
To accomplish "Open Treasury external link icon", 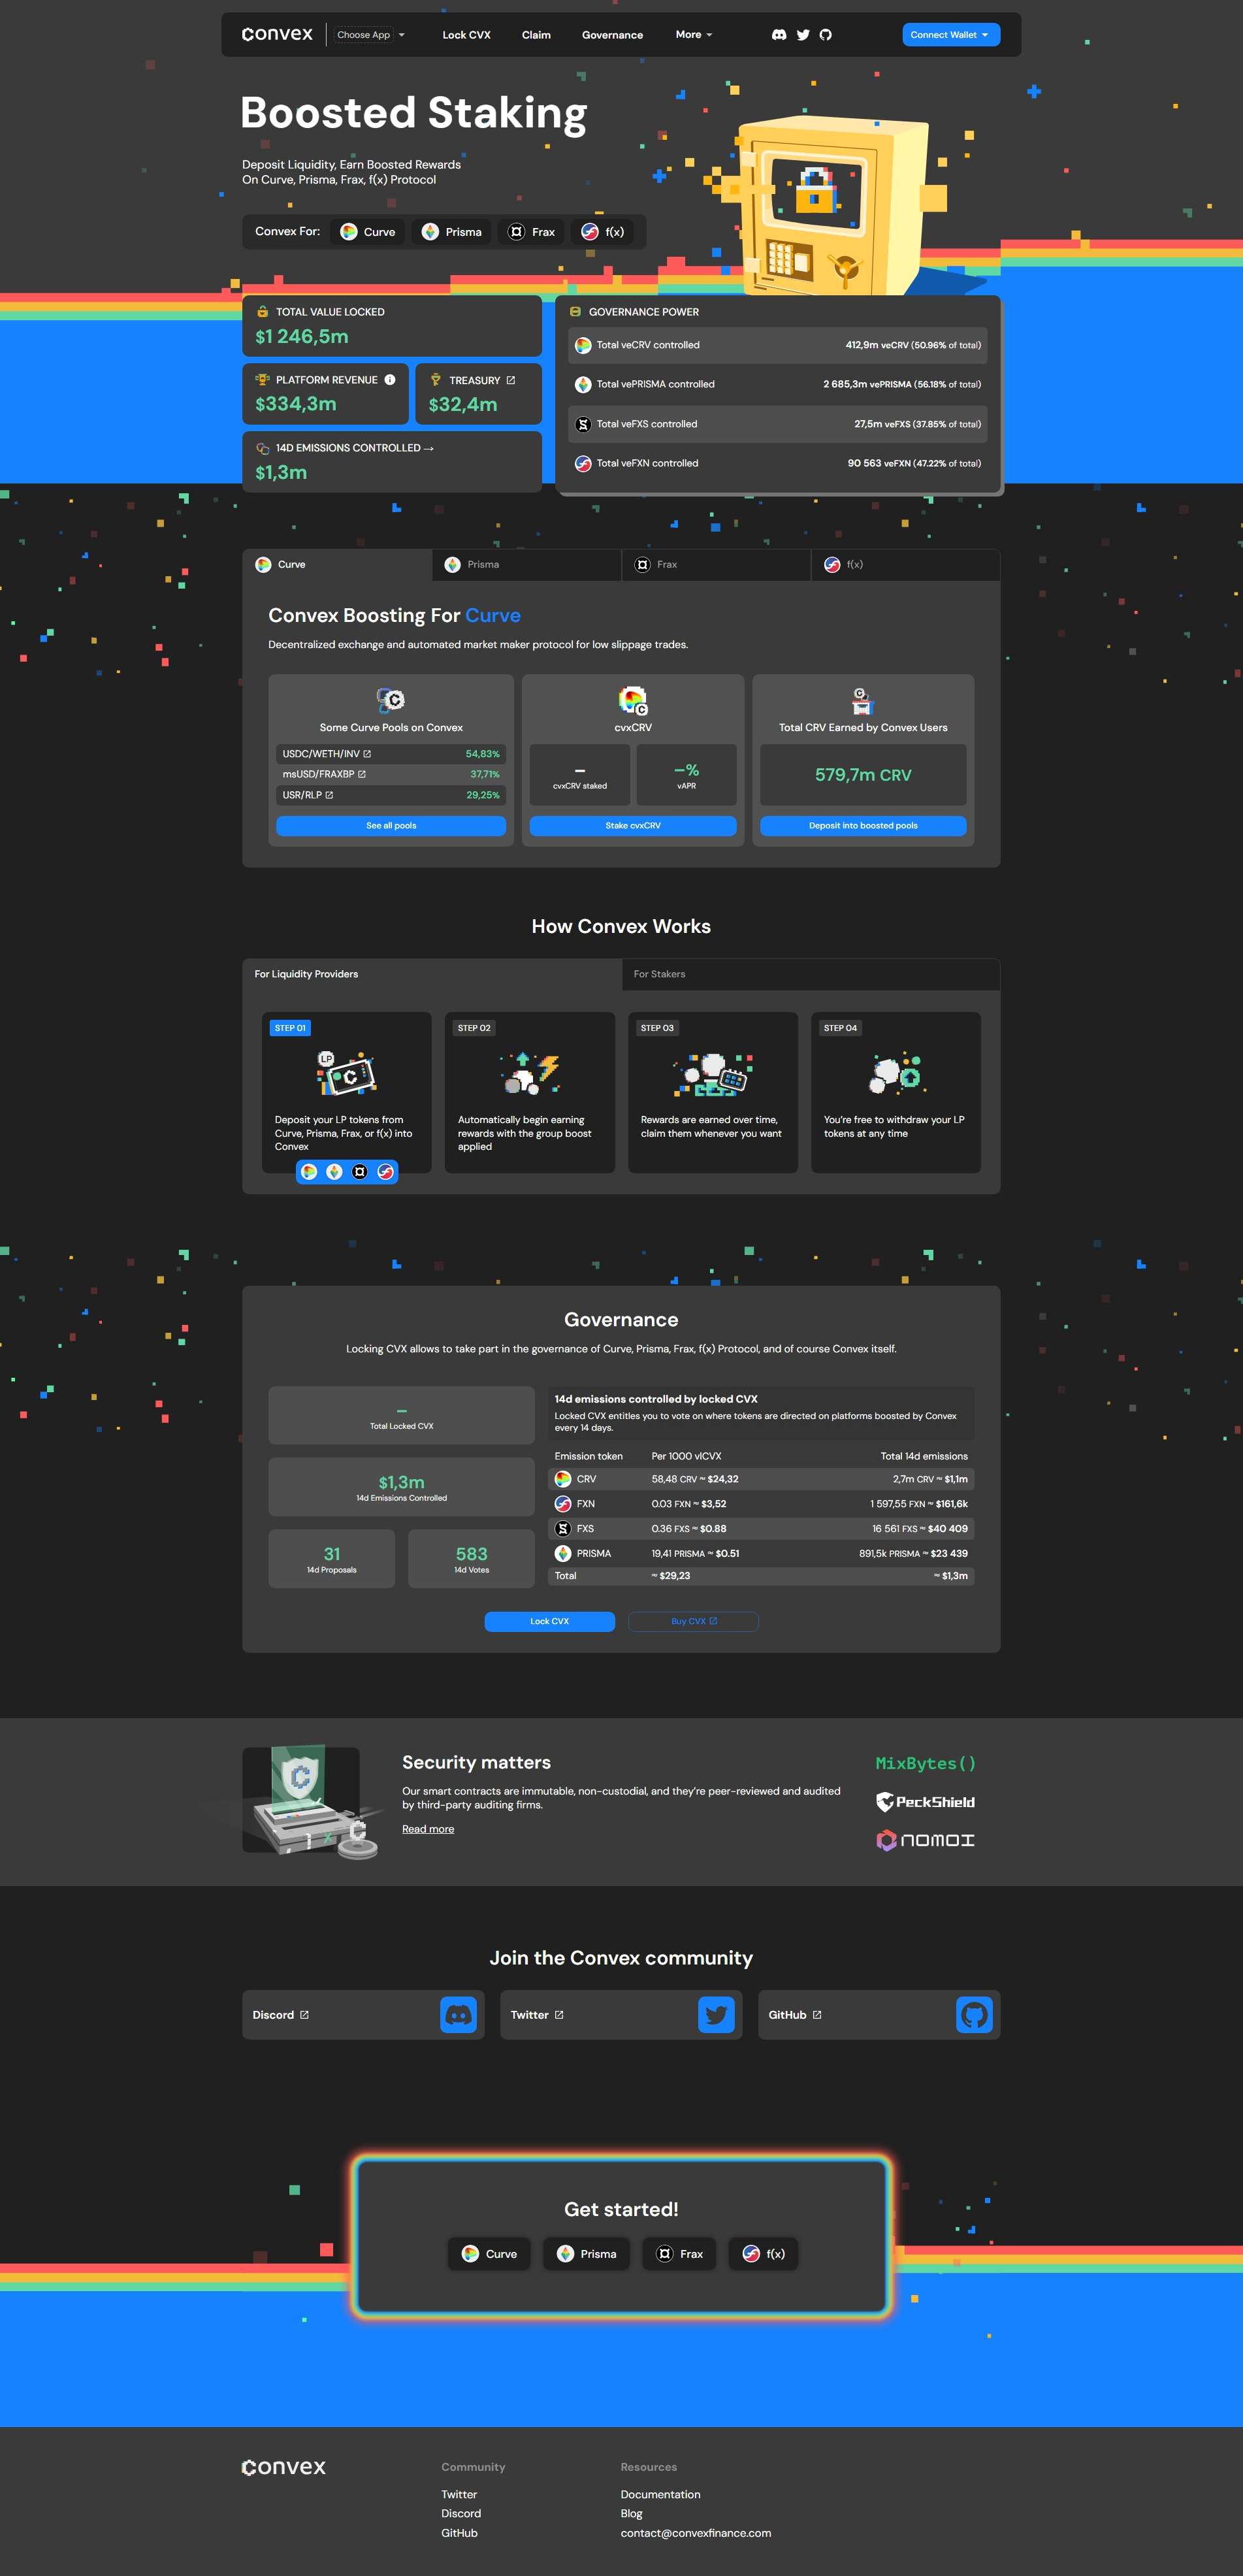I will (x=511, y=380).
